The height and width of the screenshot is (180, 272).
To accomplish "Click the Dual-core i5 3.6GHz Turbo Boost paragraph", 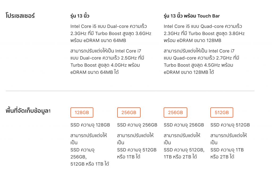I will pos(111,33).
